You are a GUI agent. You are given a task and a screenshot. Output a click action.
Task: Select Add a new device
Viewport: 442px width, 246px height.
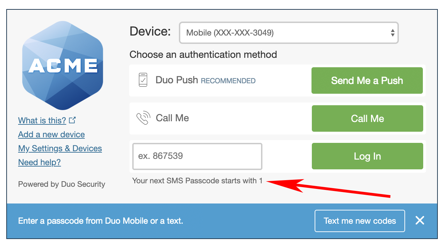[x=51, y=134]
